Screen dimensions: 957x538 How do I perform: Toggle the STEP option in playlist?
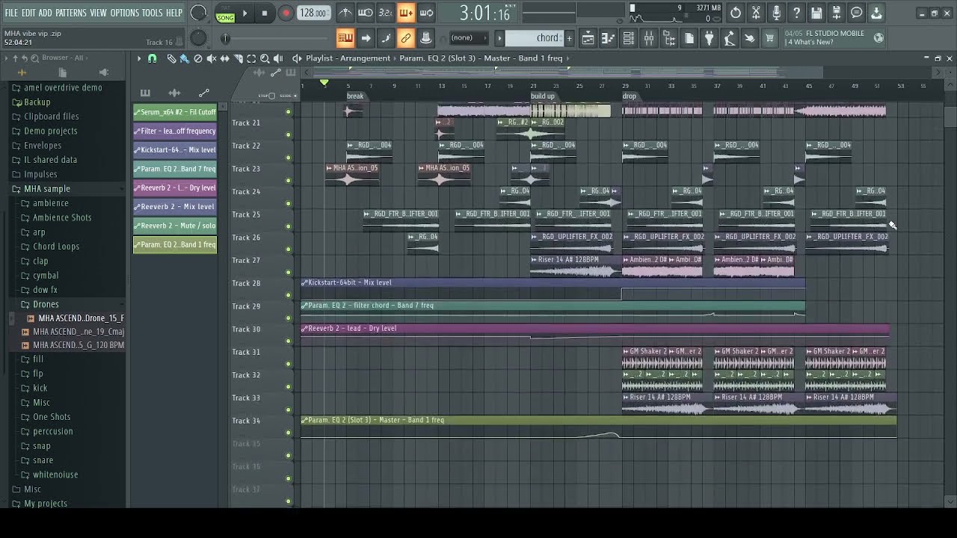[x=266, y=96]
